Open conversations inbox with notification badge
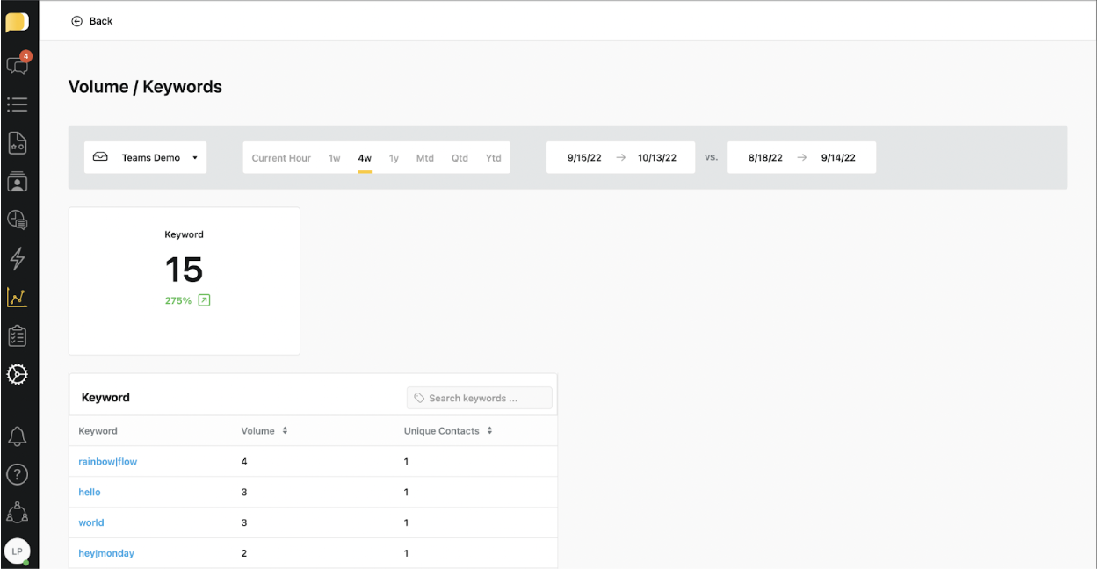This screenshot has width=1100, height=569. coord(18,64)
